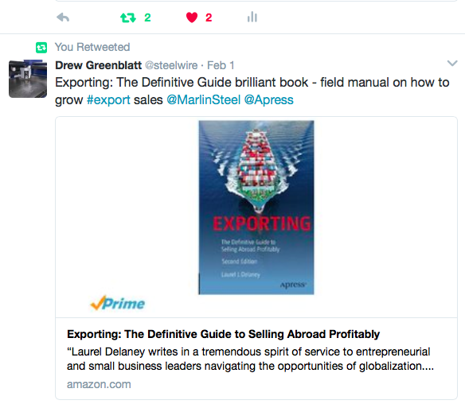Open the @MarlinSteel mention
The image size is (465, 408).
pos(204,100)
